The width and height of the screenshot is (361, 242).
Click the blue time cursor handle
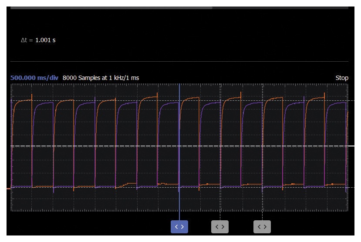pos(179,227)
